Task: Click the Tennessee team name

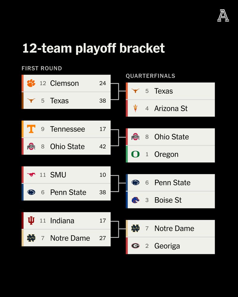Action: pos(68,129)
